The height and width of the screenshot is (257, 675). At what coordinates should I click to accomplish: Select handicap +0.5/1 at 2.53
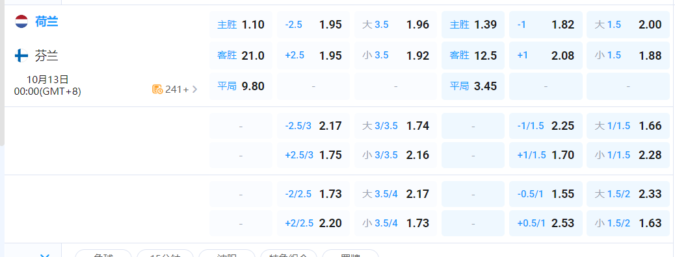point(546,223)
